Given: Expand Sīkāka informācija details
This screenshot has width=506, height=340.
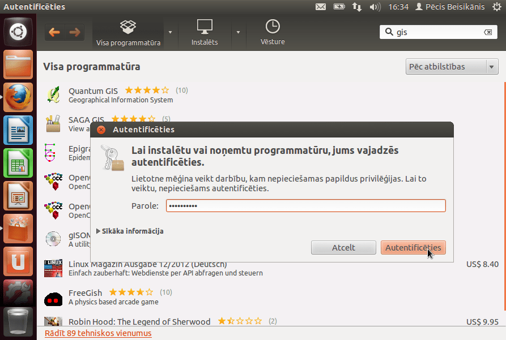Looking at the screenshot, I should tap(130, 231).
